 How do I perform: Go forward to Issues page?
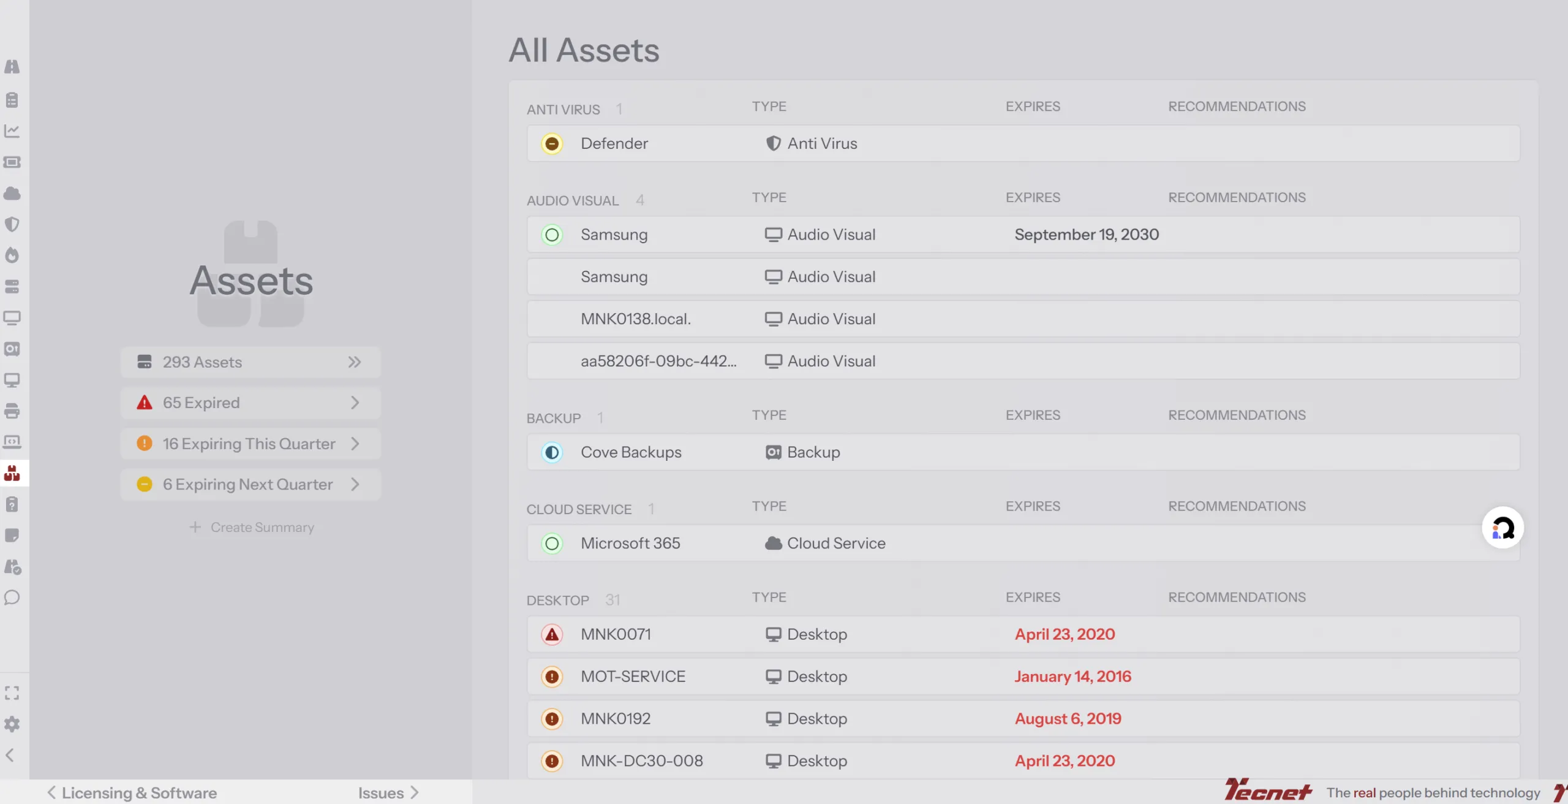pos(388,792)
